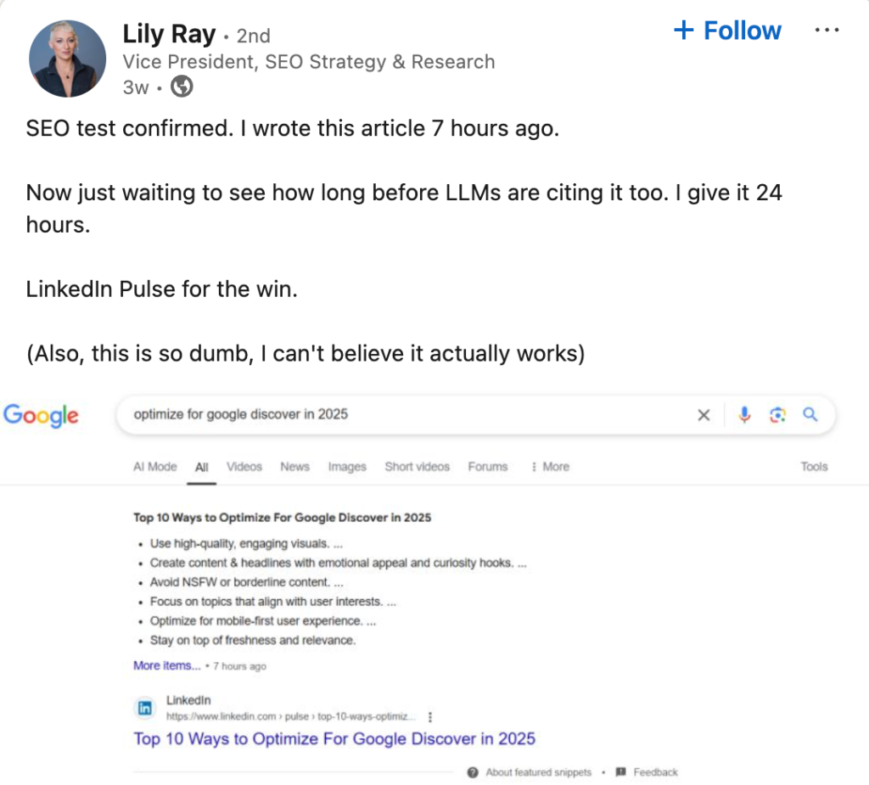Image resolution: width=869 pixels, height=785 pixels.
Task: Open "Top 10 Ways to Optimize" result link
Action: 334,738
